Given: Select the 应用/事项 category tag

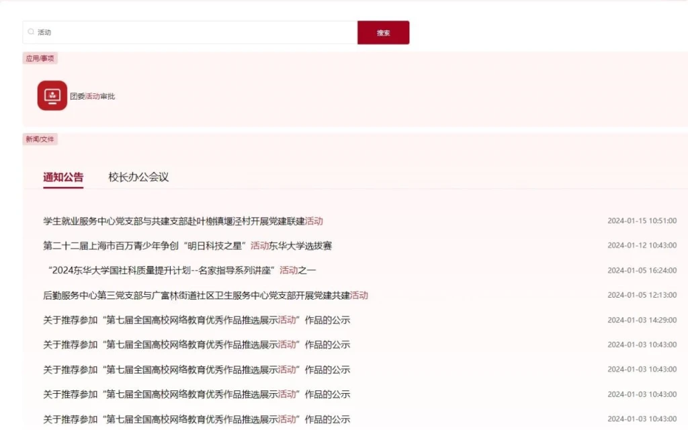Looking at the screenshot, I should (40, 58).
